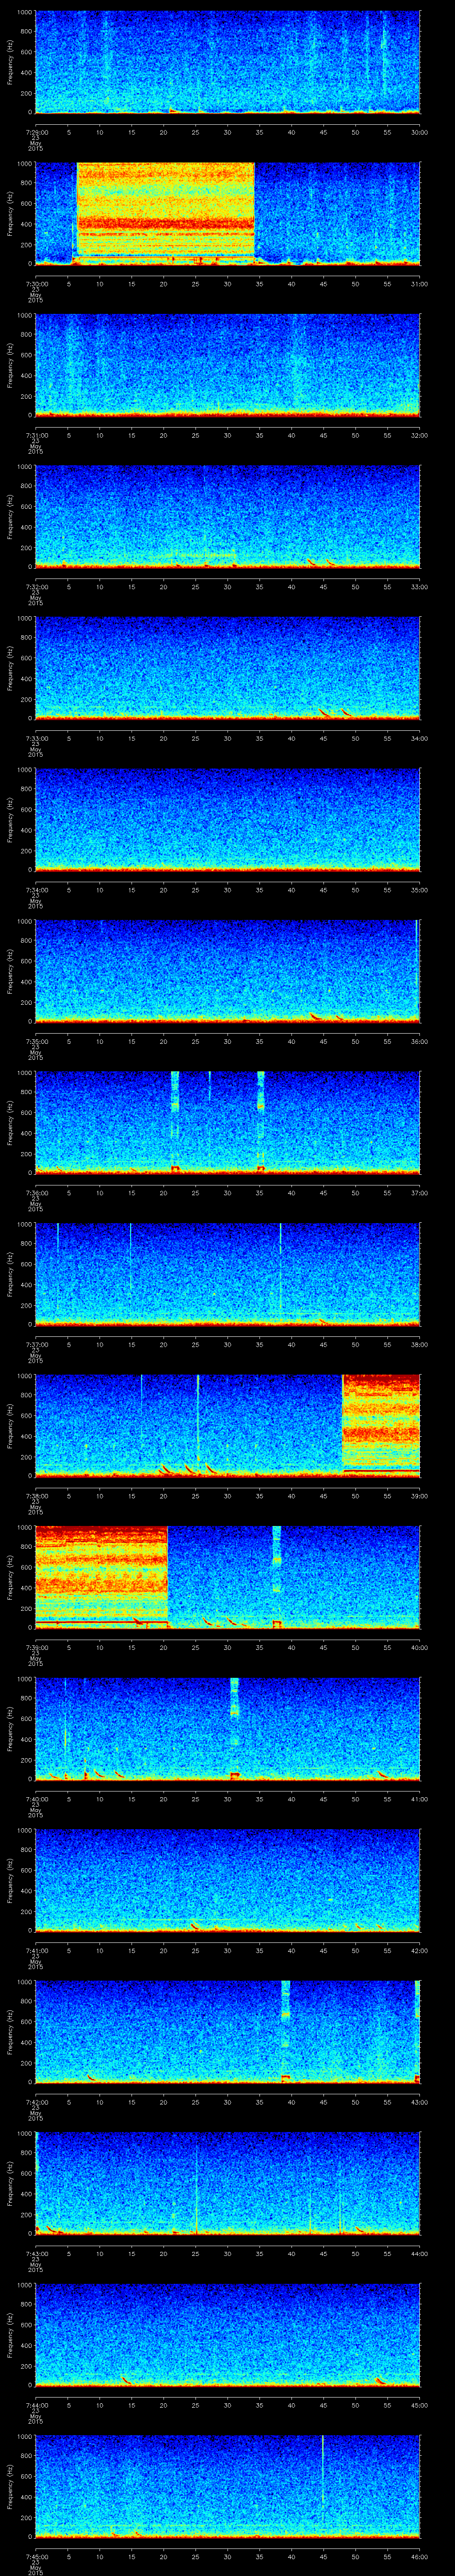Click the vertical burst near second 31 in the 7:40:00 panel

(x=235, y=1728)
